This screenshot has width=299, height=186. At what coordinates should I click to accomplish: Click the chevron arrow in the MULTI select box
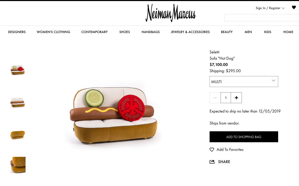click(273, 80)
